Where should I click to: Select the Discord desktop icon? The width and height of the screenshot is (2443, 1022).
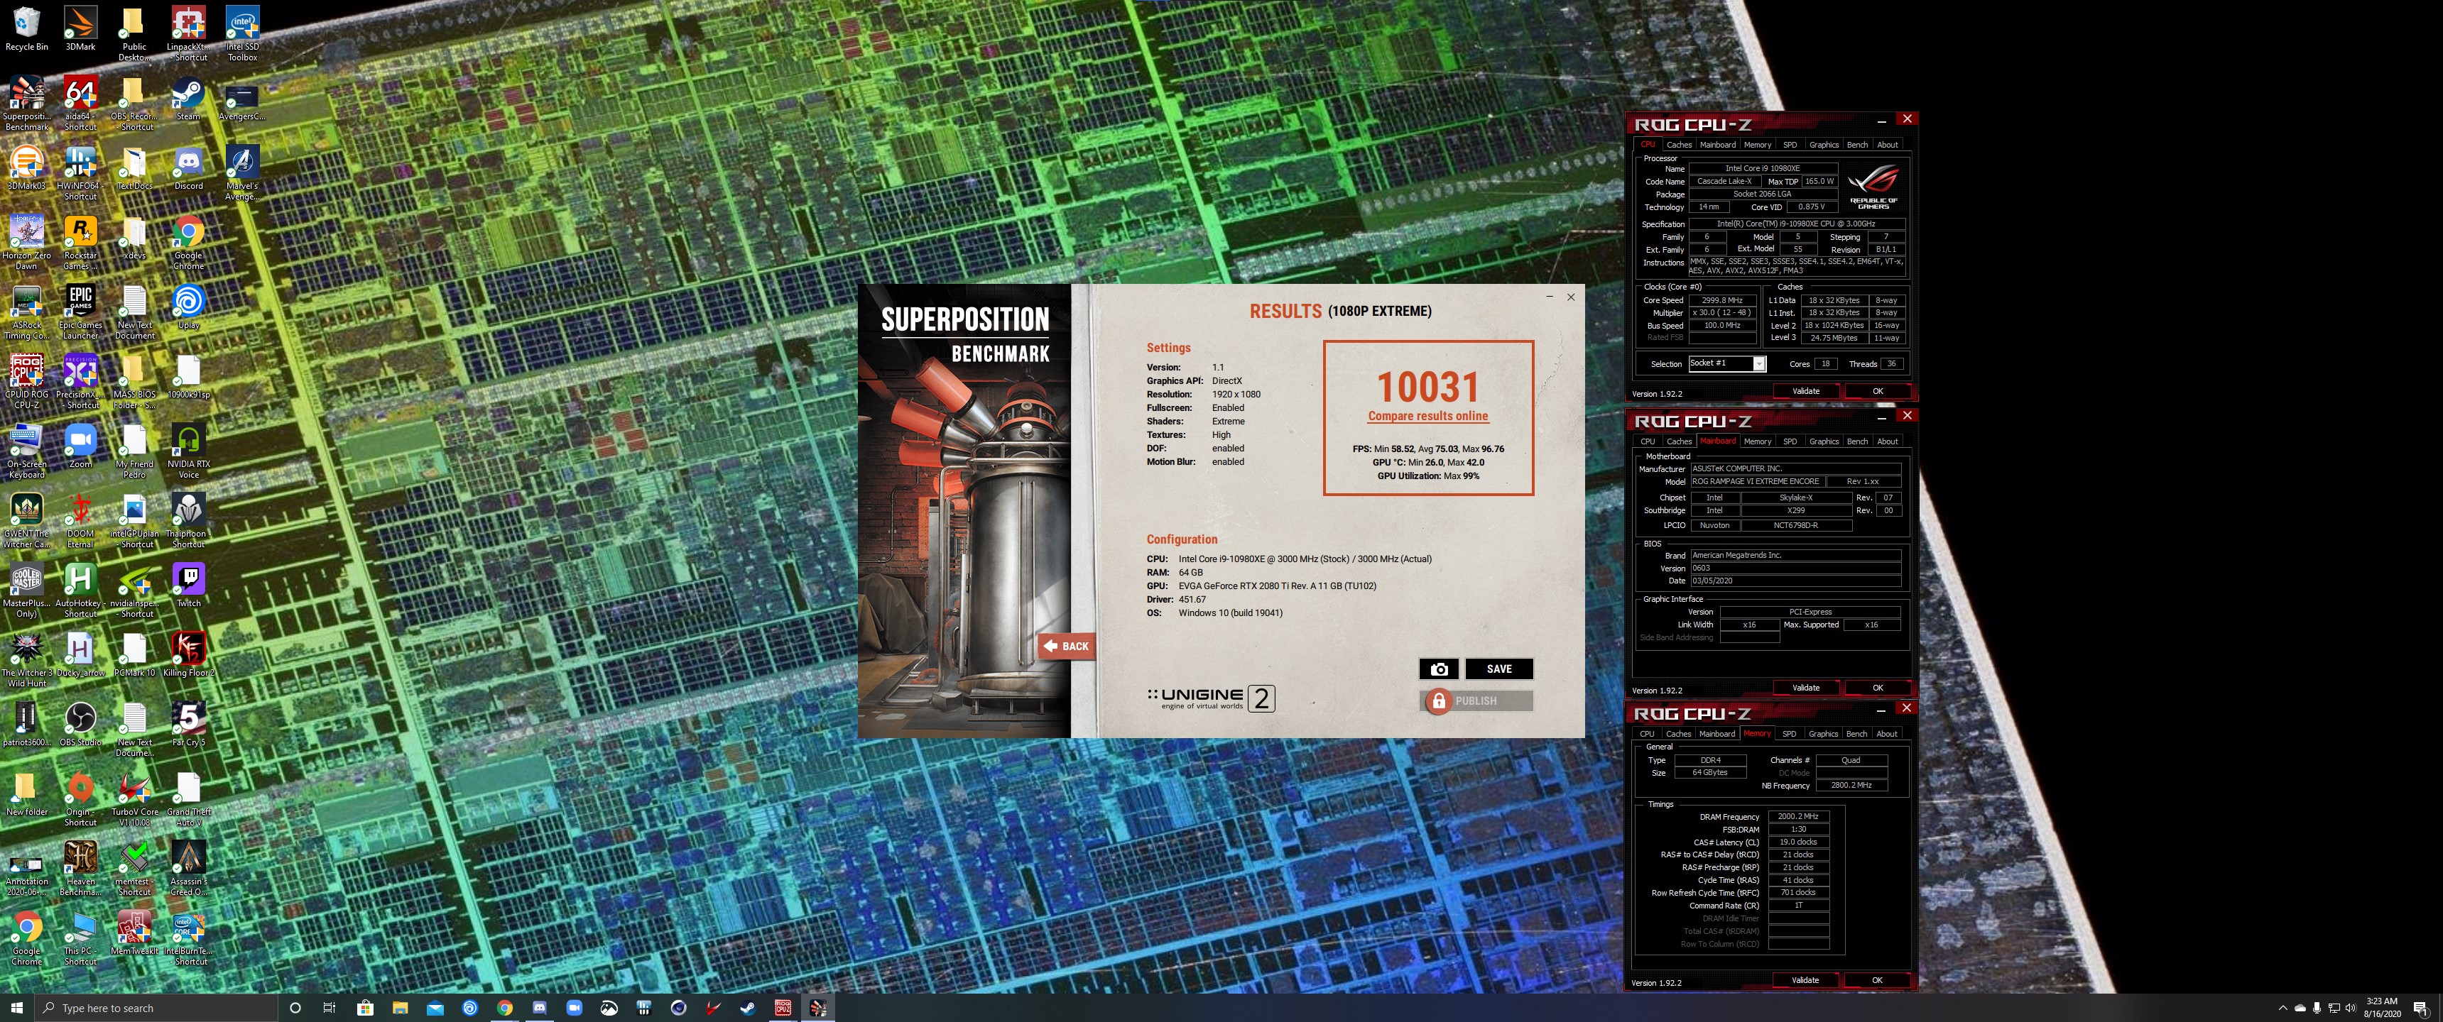tap(189, 167)
